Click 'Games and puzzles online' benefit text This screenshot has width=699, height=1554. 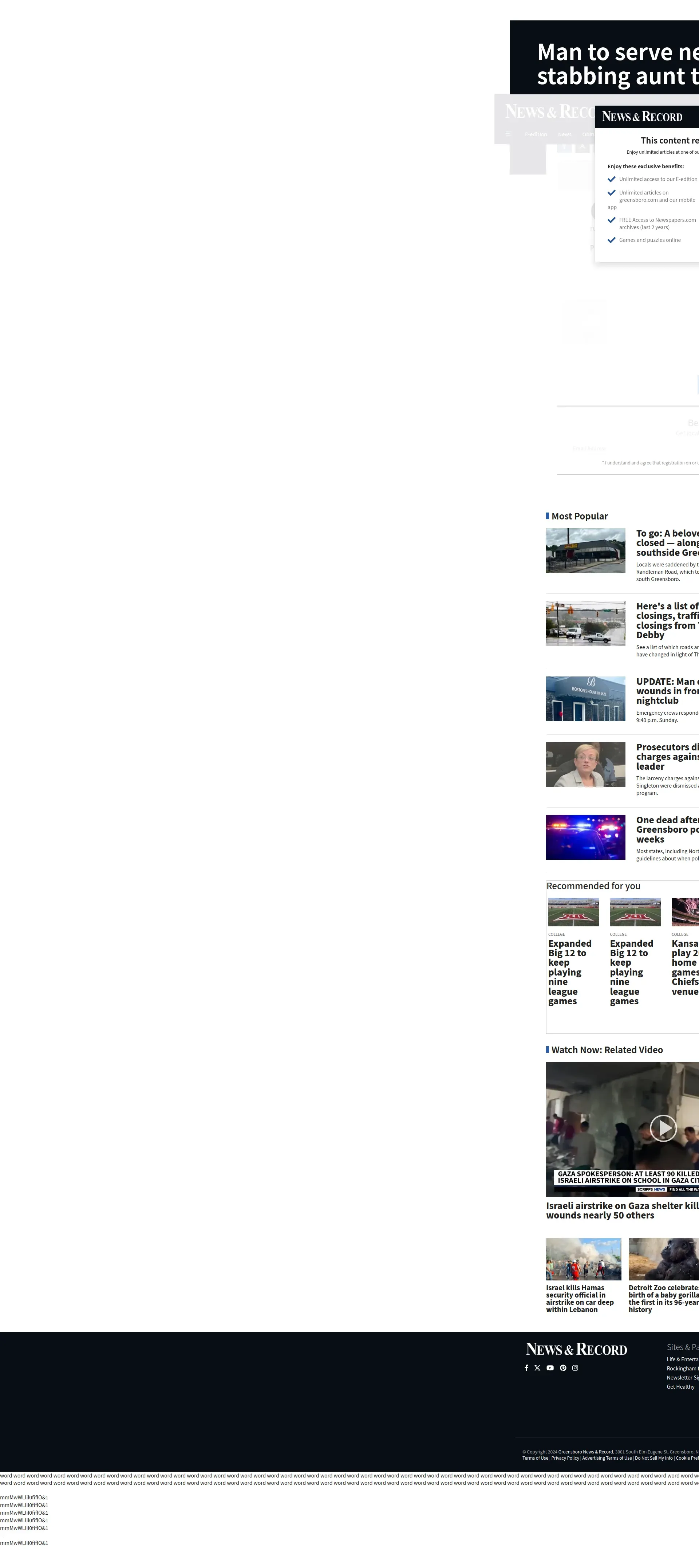click(649, 240)
